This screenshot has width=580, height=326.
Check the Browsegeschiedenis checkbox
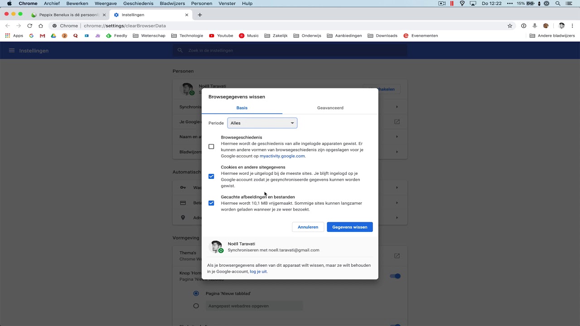[x=211, y=147]
